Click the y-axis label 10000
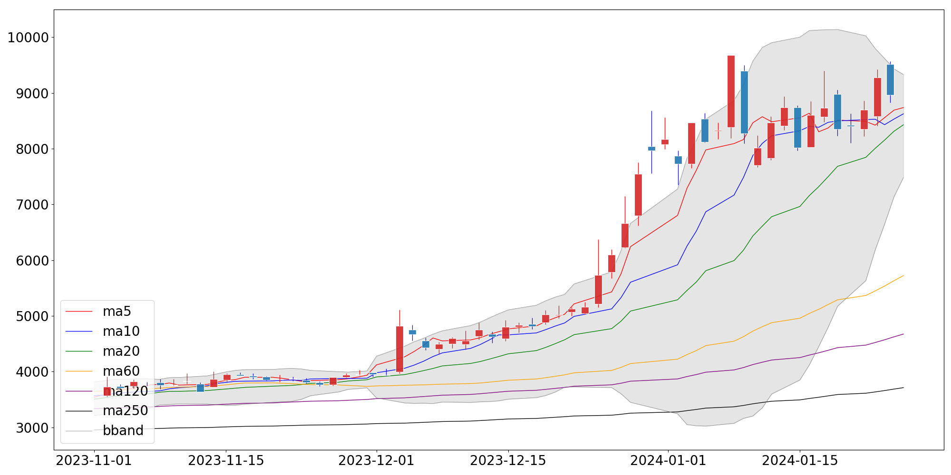This screenshot has width=951, height=475. point(28,38)
